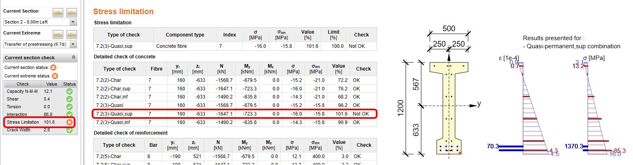The width and height of the screenshot is (633, 165).
Task: Open the Section 2 - 8.00m Left dropdown
Action: (x=40, y=22)
